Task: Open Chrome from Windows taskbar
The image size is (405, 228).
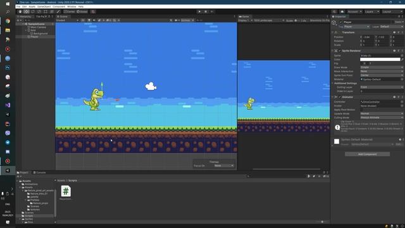Action: pyautogui.click(x=8, y=21)
